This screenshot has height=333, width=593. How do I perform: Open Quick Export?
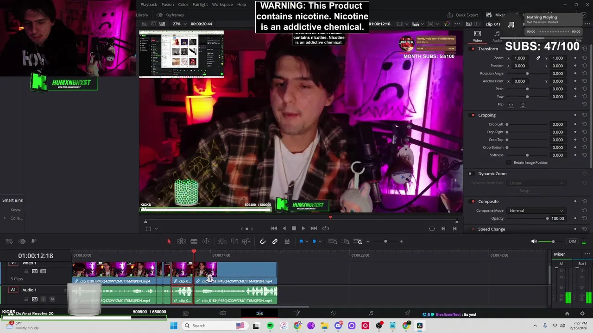[462, 15]
